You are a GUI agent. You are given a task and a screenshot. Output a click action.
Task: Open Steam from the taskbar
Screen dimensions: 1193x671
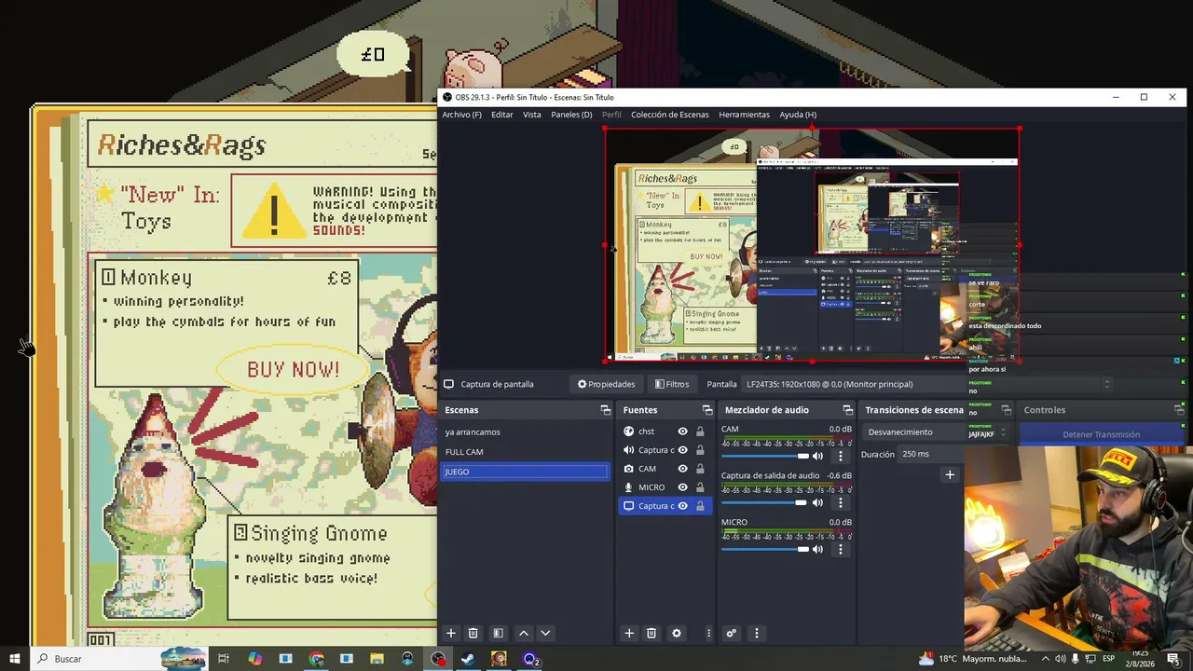point(468,659)
